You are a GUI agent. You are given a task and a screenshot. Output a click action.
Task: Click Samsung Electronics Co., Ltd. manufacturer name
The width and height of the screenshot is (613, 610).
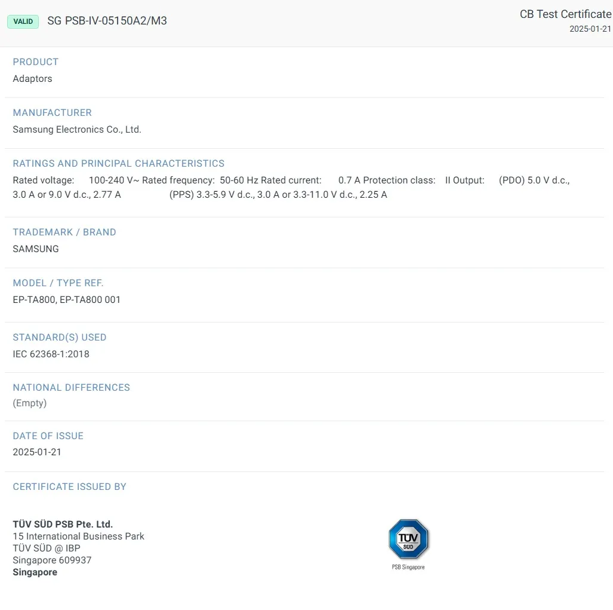pos(77,130)
